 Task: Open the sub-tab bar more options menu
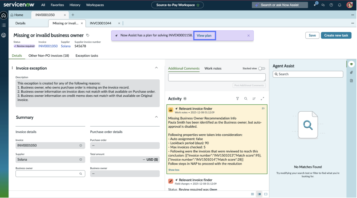tap(352, 23)
